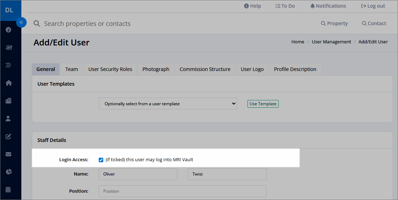Screen dimensions: 398x200
Task: Open Notifications from the top bar
Action: [328, 6]
